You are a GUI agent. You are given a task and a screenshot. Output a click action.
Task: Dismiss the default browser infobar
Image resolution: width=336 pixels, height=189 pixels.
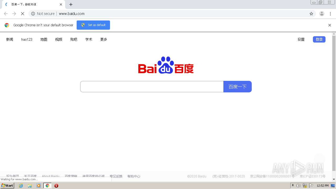click(330, 25)
